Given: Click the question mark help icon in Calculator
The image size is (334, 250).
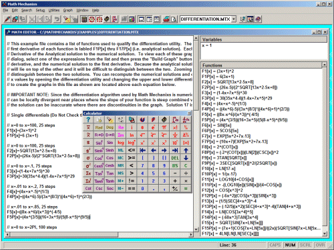Looking at the screenshot, I should [88, 120].
